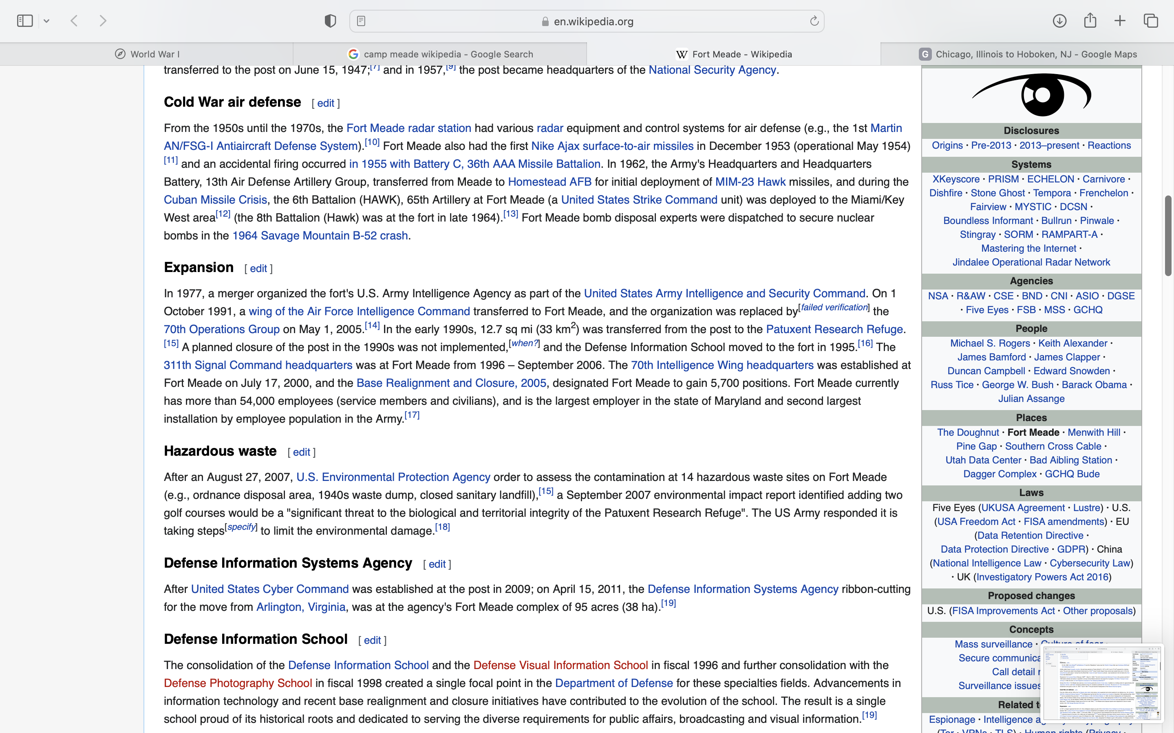Click the page vertical scrollbar thumb

click(x=1168, y=236)
